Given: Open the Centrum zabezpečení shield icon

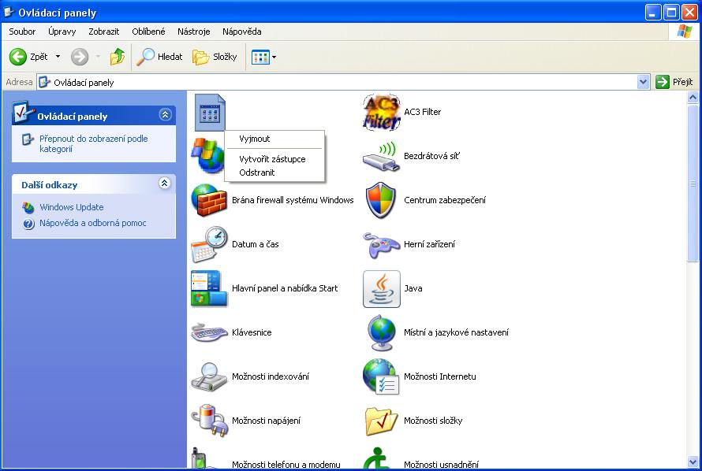Looking at the screenshot, I should point(382,201).
